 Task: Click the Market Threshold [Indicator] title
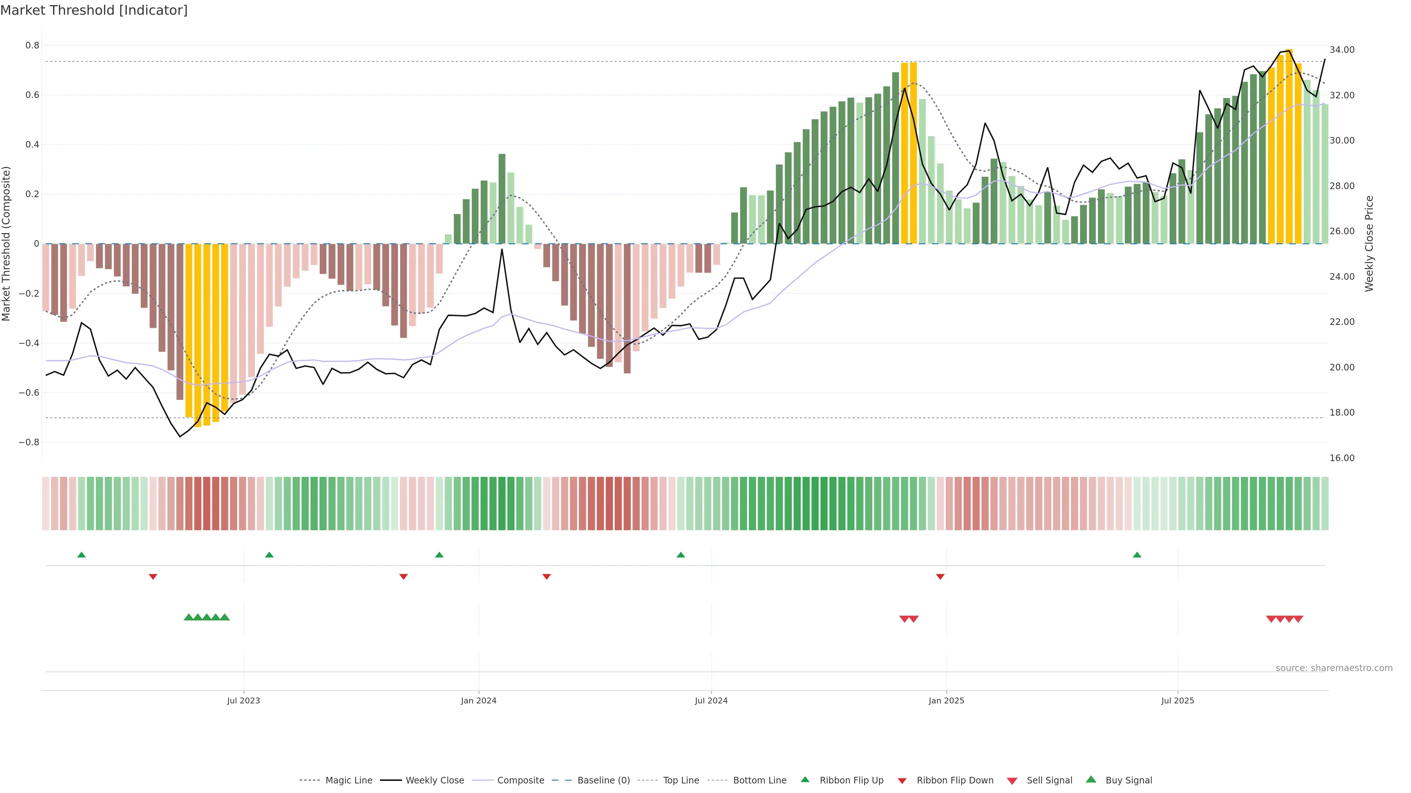(x=94, y=10)
